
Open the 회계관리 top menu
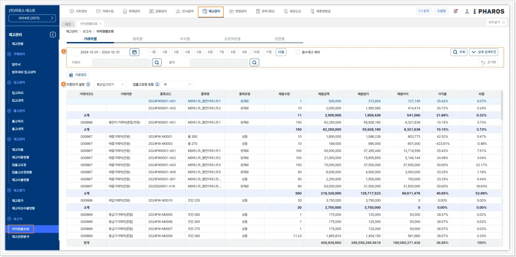coord(132,11)
